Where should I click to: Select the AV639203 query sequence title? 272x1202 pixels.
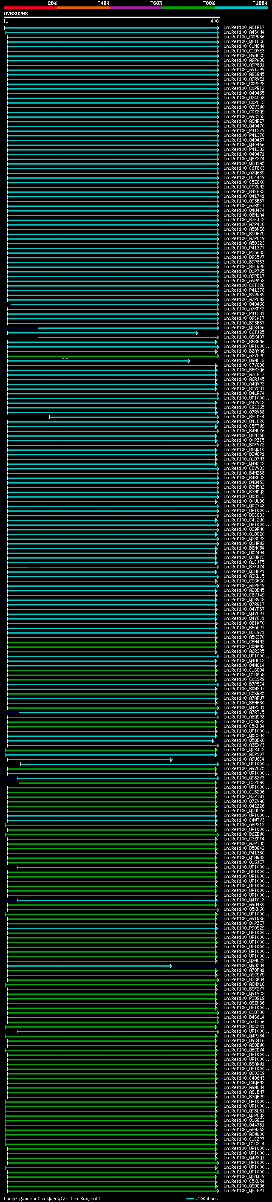point(16,14)
